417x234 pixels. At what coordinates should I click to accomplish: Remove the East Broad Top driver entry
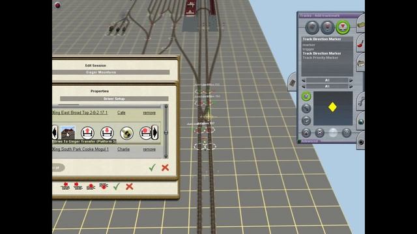pyautogui.click(x=149, y=112)
